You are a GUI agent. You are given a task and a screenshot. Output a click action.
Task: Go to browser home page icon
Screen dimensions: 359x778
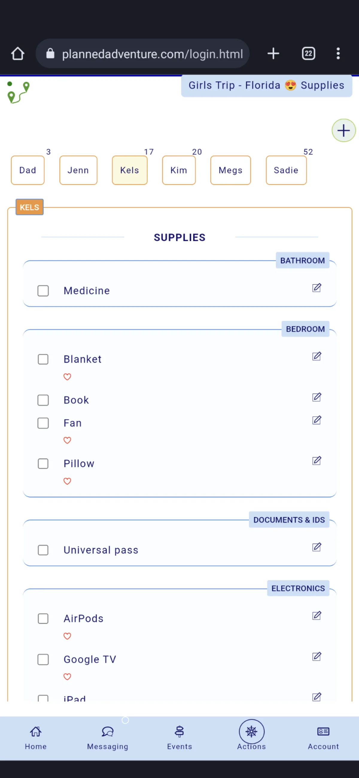point(18,54)
